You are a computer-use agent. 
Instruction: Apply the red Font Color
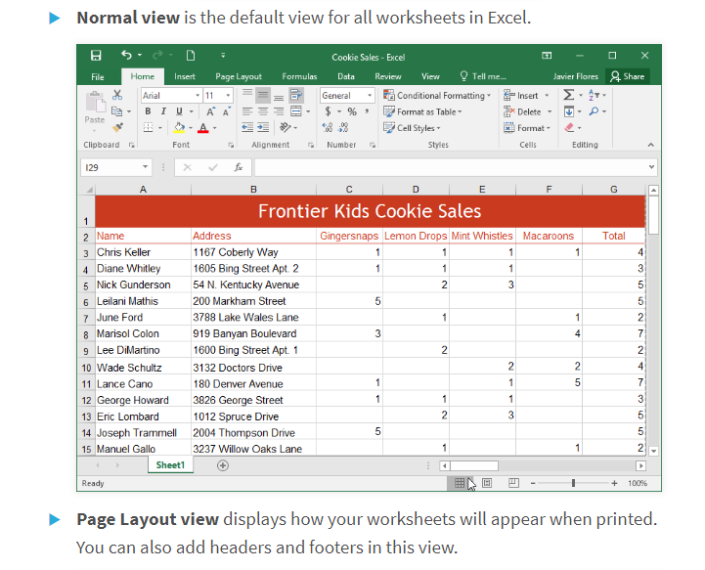click(x=203, y=128)
